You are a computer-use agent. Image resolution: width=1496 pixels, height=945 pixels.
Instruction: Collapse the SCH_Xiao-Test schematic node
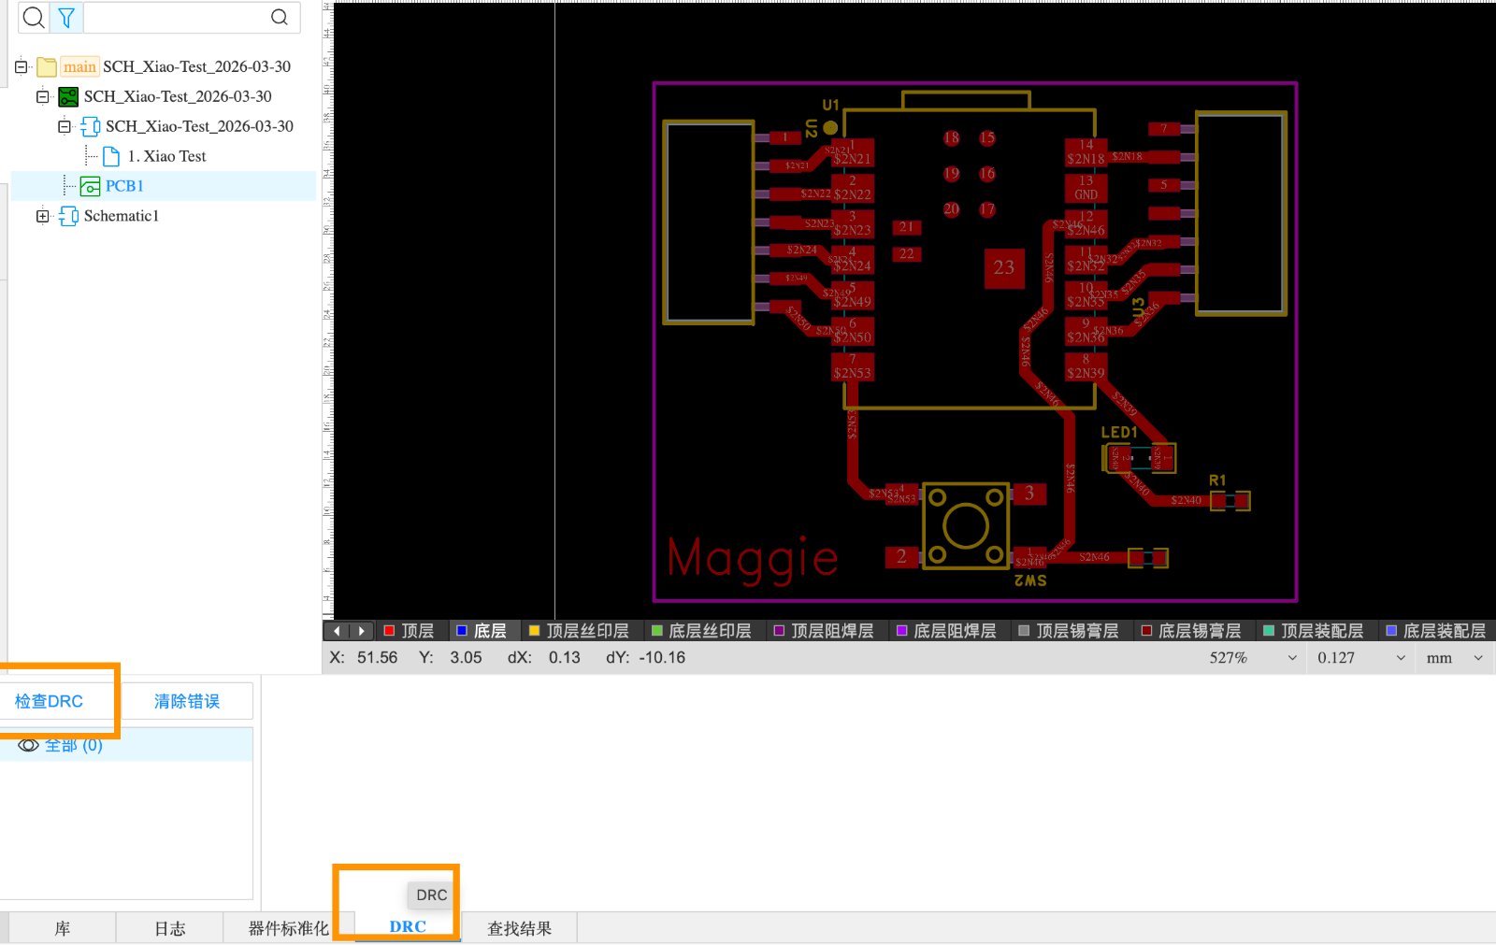point(64,126)
